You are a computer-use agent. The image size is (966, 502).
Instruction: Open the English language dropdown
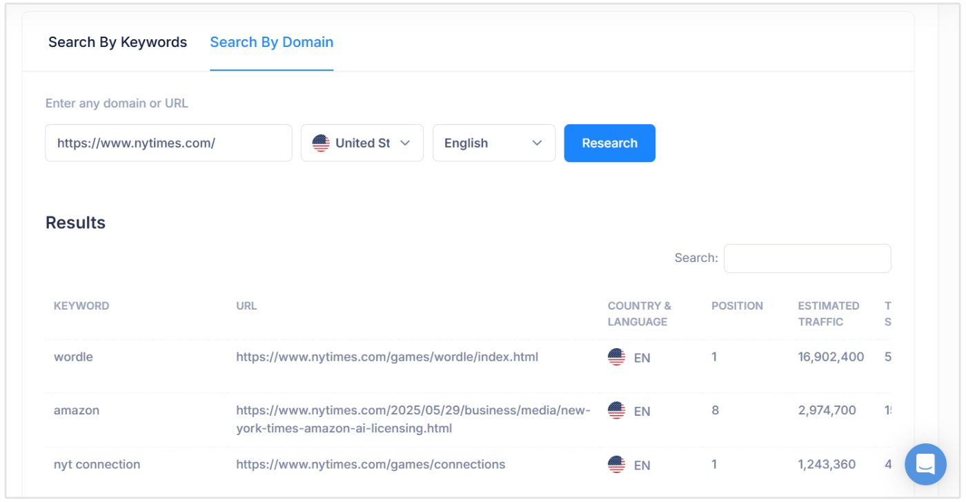tap(493, 143)
